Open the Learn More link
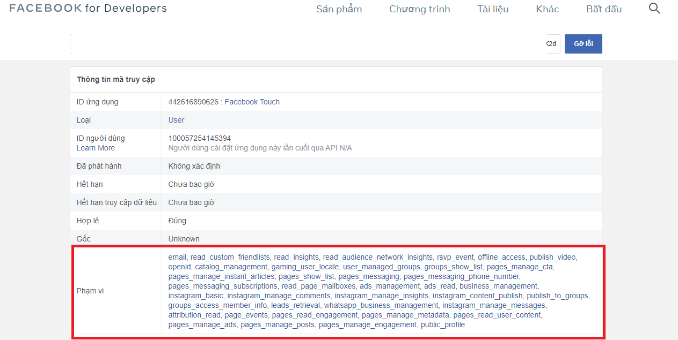 point(96,148)
